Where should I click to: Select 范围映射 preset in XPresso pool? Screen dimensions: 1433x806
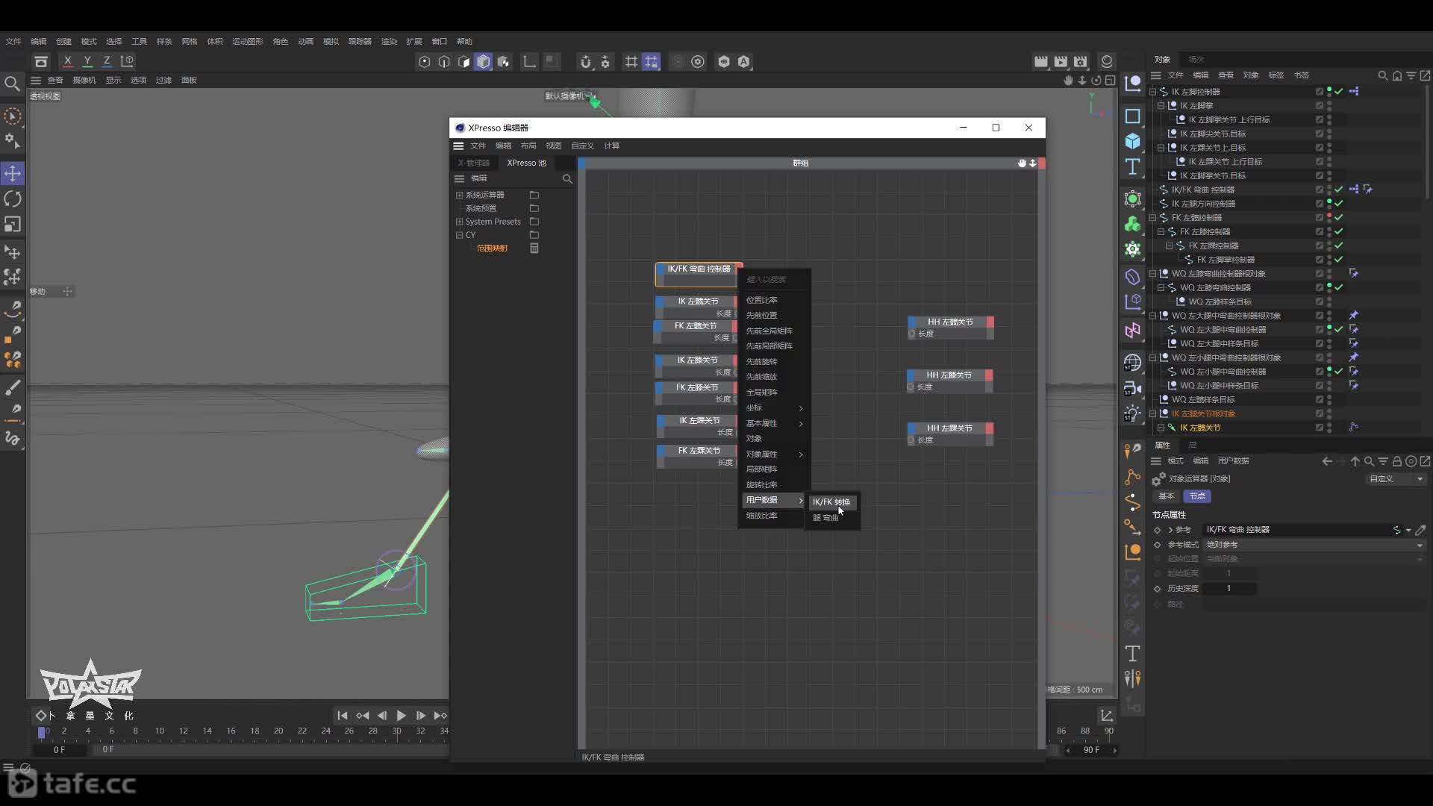[x=492, y=249]
